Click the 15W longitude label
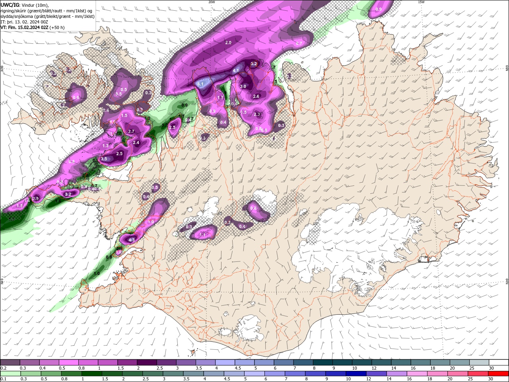 click(x=421, y=2)
